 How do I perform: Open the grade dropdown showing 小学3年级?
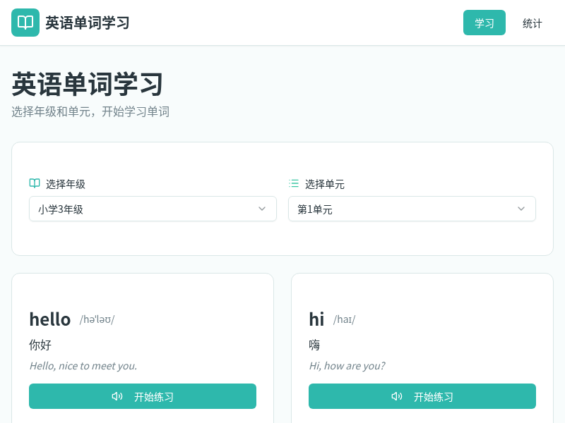153,209
